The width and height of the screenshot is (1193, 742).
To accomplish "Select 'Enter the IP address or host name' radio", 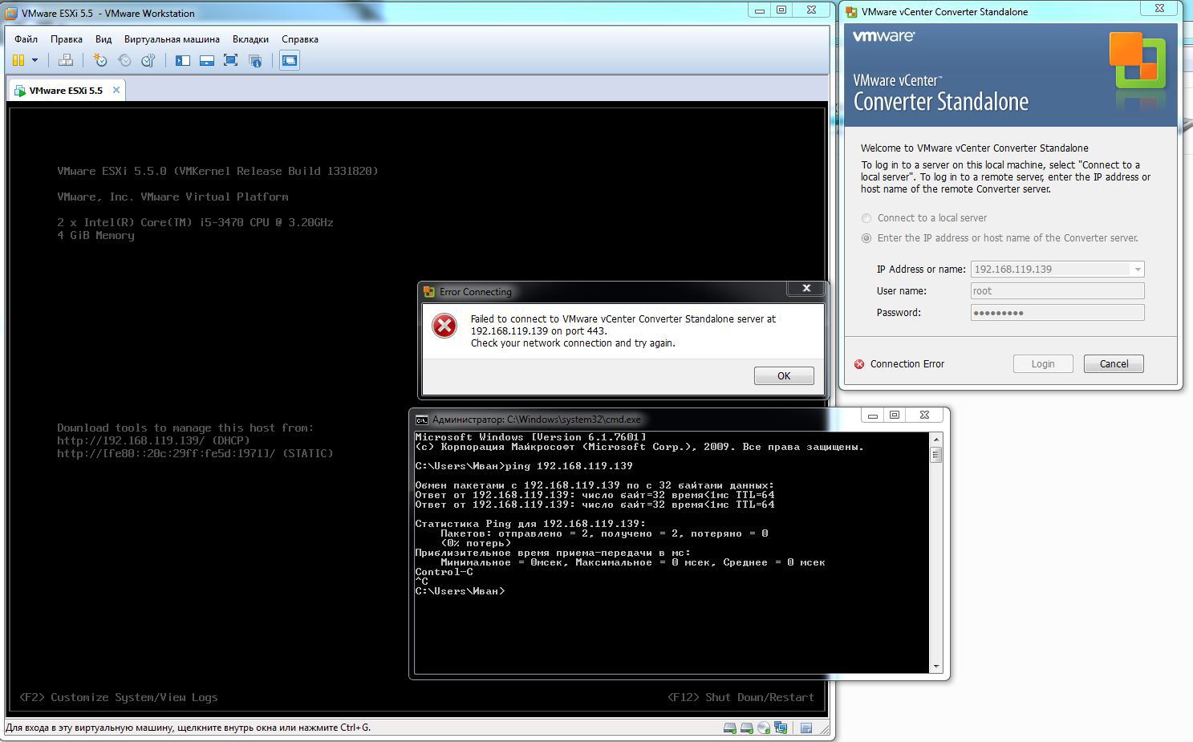I will click(866, 238).
